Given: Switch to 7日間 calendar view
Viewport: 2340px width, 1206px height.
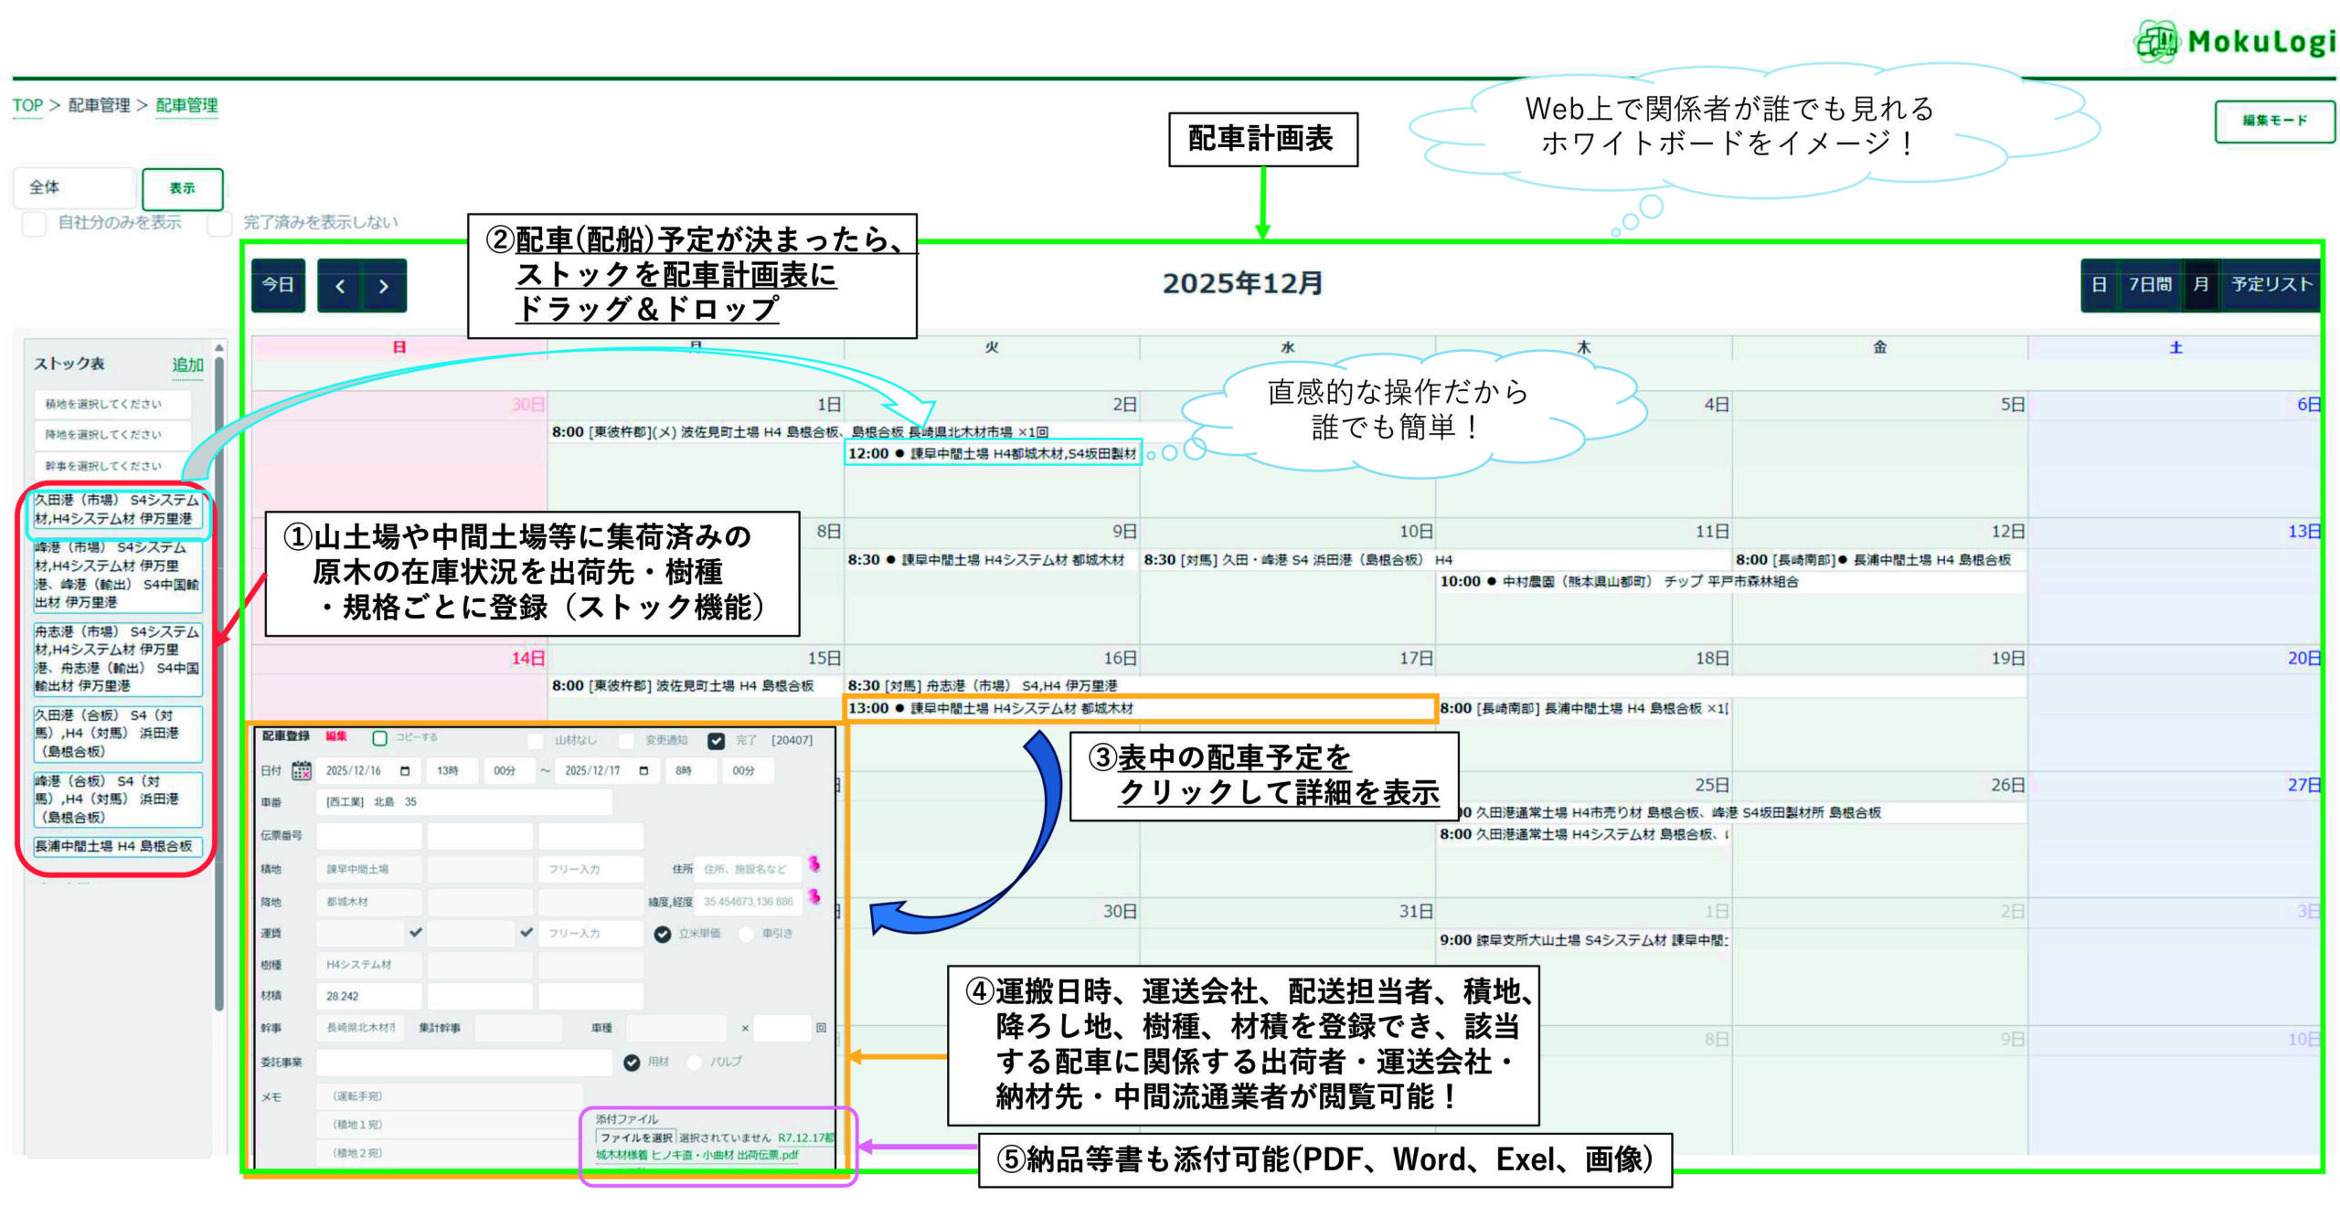Looking at the screenshot, I should [2149, 285].
